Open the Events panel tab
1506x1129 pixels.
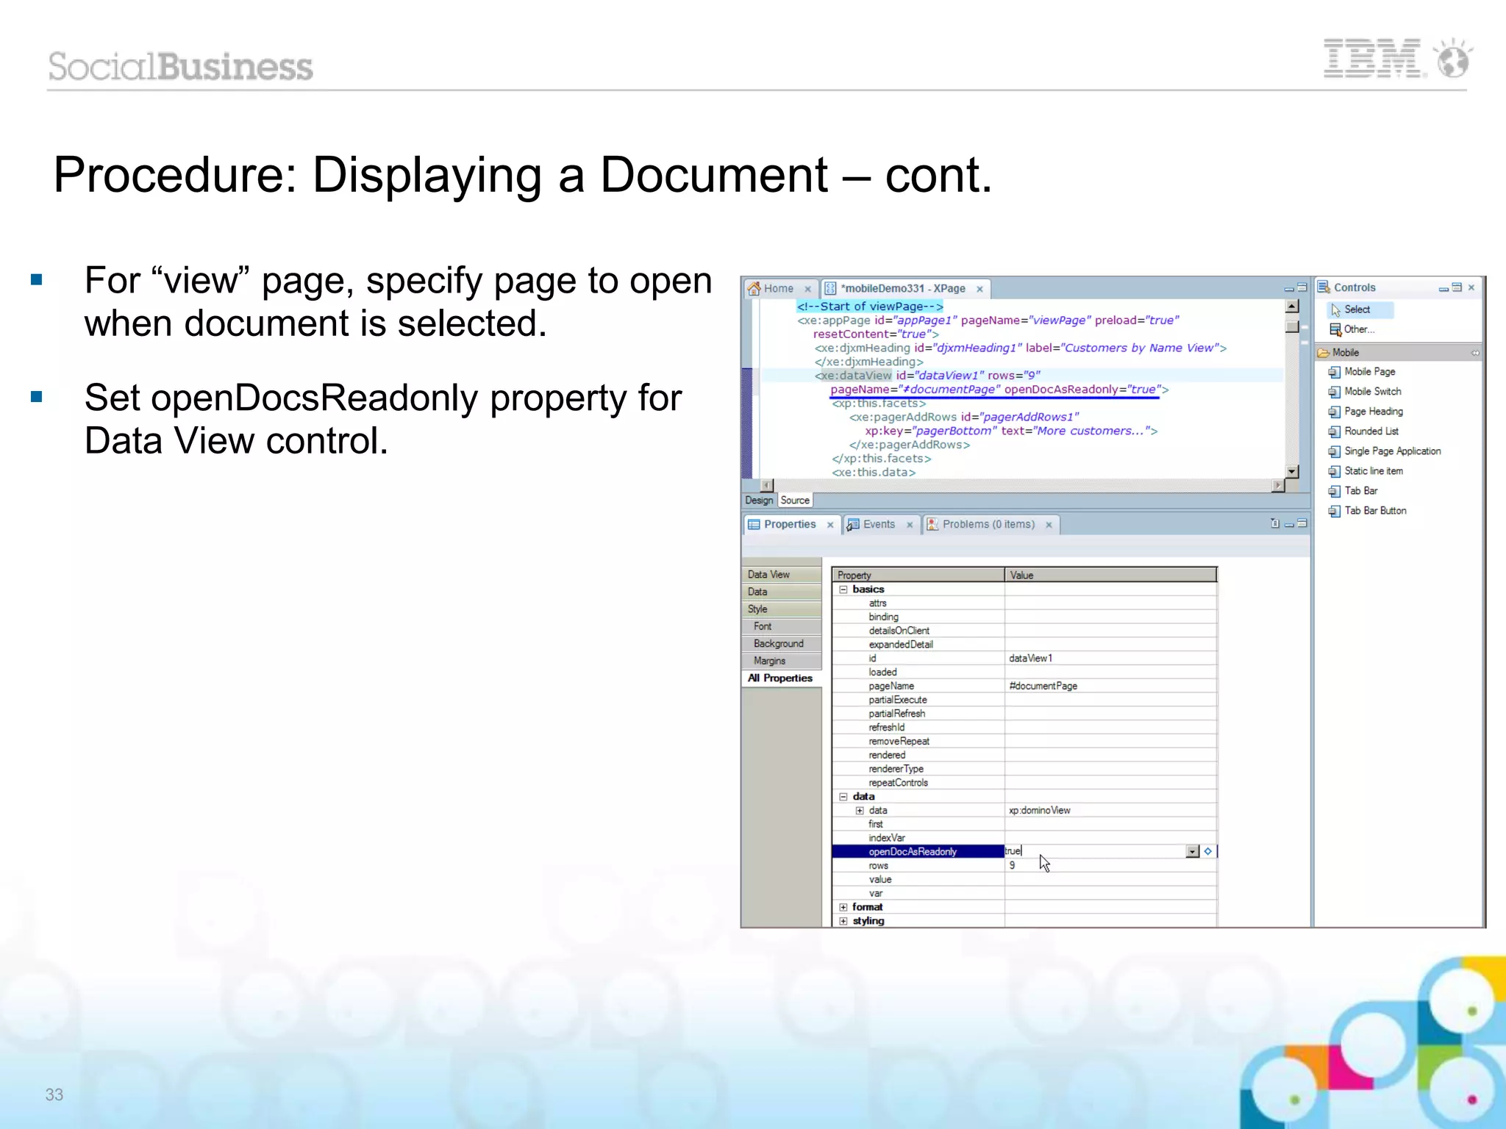pyautogui.click(x=879, y=524)
